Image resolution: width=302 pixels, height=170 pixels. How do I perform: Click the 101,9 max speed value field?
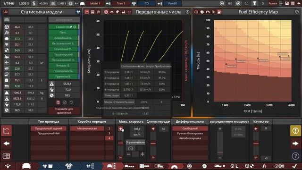[137, 129]
